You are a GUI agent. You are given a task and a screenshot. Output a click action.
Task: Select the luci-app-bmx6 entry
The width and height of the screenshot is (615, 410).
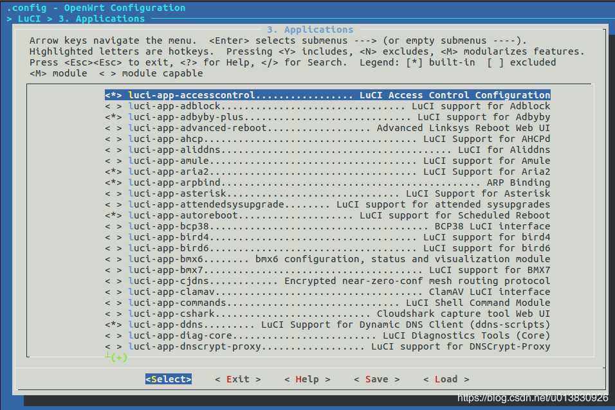pos(327,259)
